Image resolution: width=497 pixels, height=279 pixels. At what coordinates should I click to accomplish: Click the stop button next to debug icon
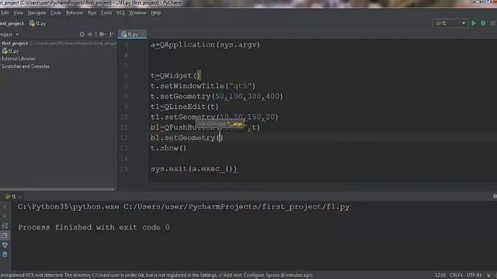(x=493, y=23)
